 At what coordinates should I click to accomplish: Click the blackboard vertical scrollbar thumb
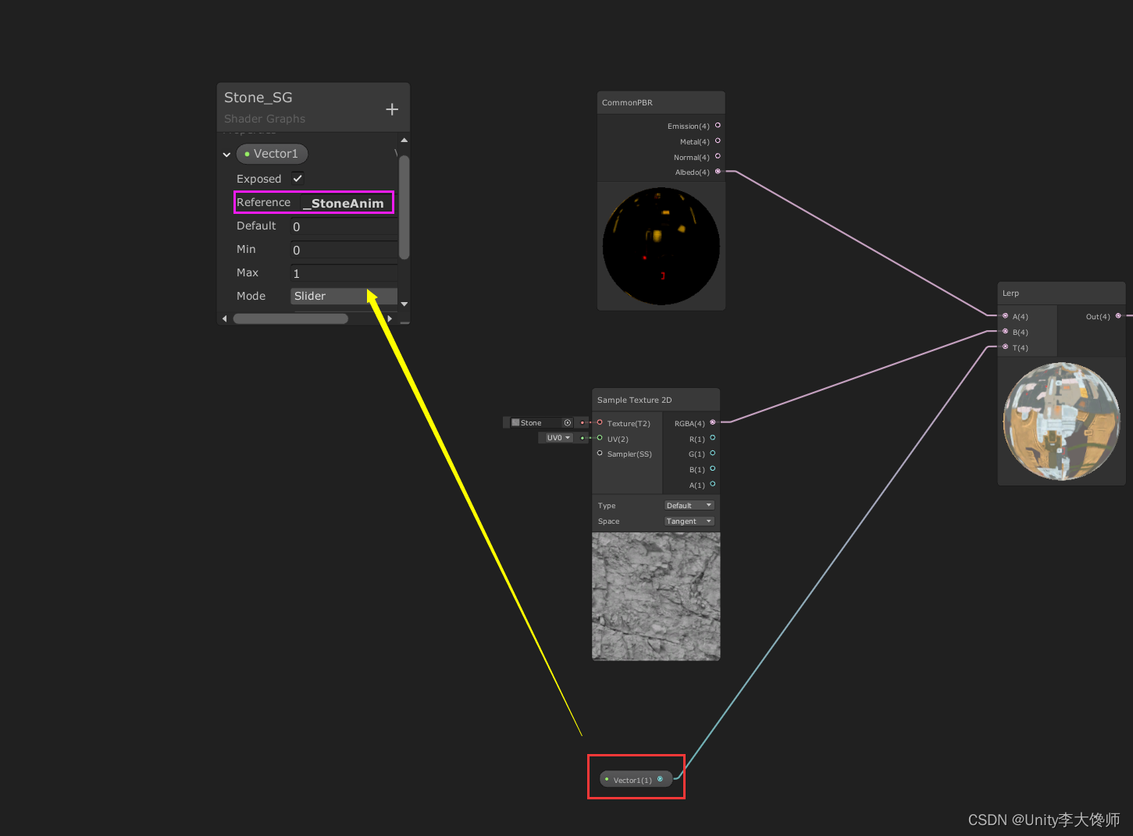pyautogui.click(x=404, y=207)
